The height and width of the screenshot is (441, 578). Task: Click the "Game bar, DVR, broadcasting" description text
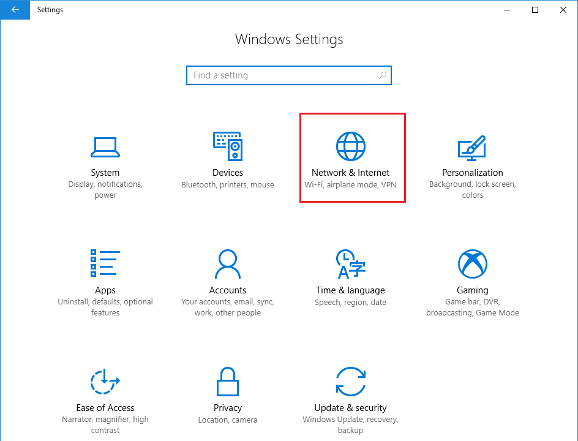[x=472, y=307]
